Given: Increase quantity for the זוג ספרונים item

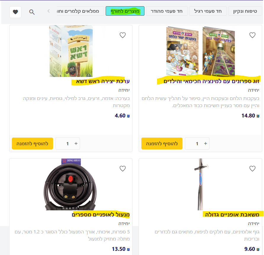Looking at the screenshot, I should [x=205, y=144].
